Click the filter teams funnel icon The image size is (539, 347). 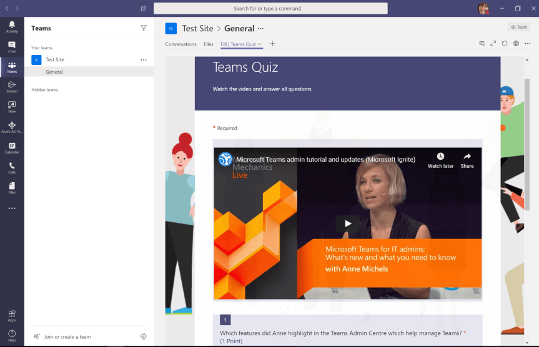pyautogui.click(x=144, y=28)
